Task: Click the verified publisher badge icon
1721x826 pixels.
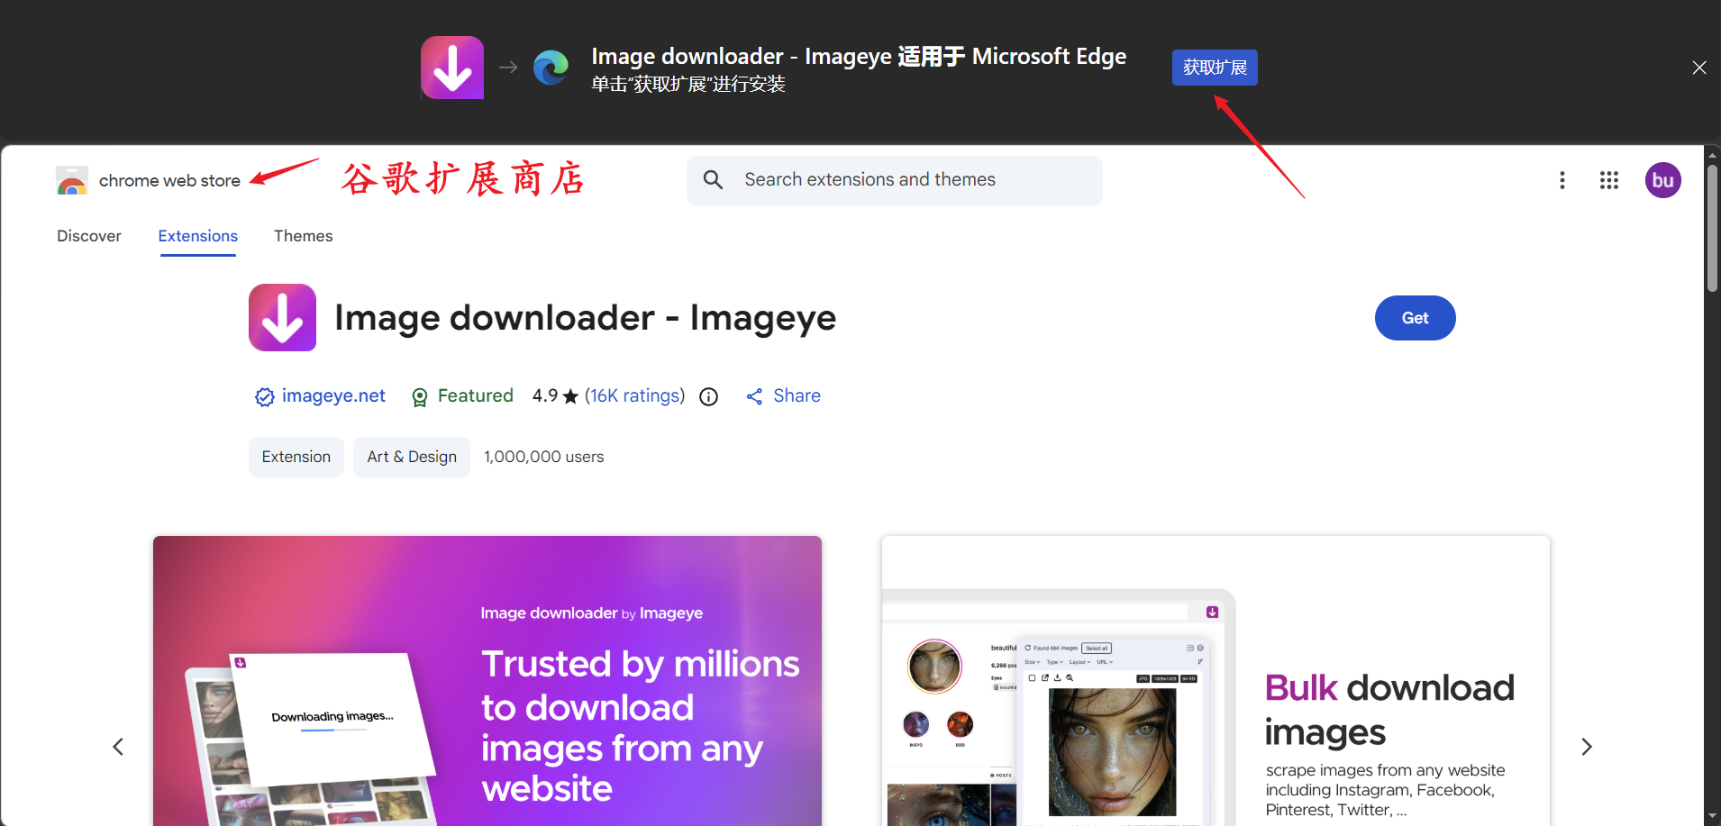Action: pos(264,396)
